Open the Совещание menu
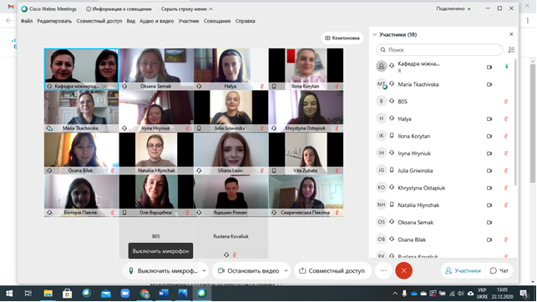 coord(217,21)
